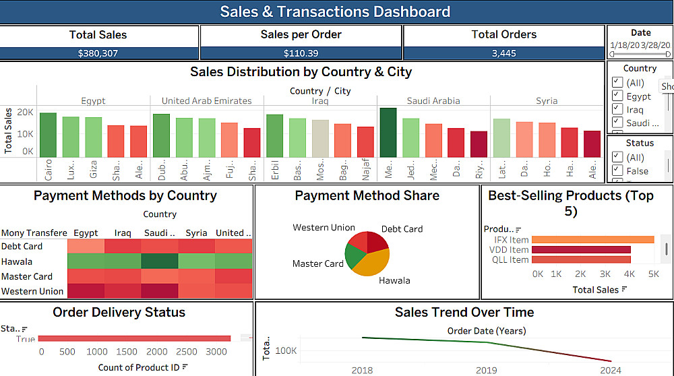
Task: Uncheck False in the Status filter
Action: point(617,170)
